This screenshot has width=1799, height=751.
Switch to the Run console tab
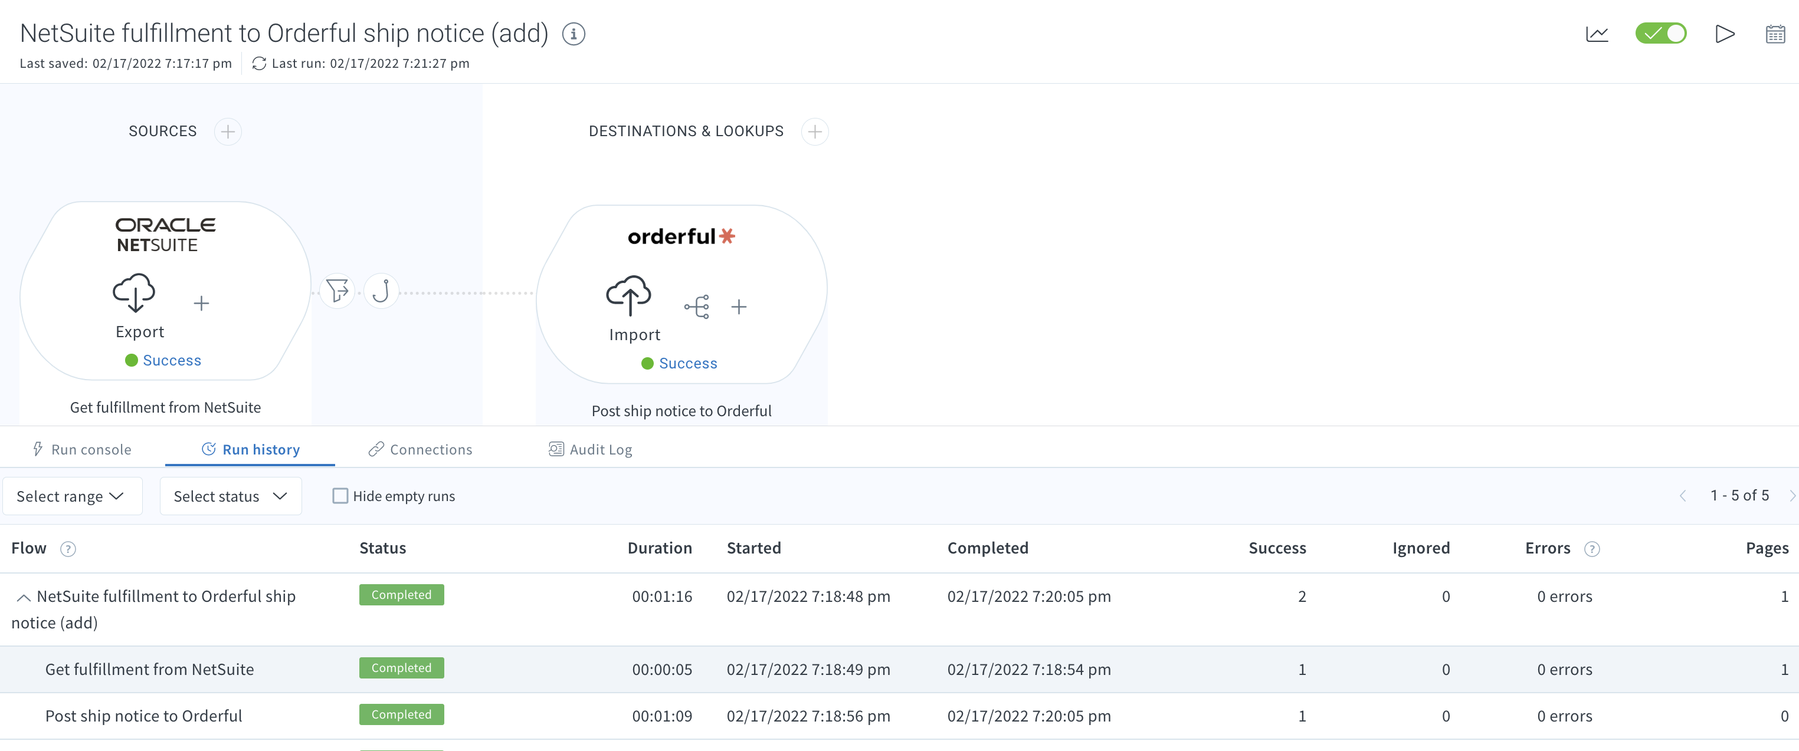pyautogui.click(x=83, y=450)
